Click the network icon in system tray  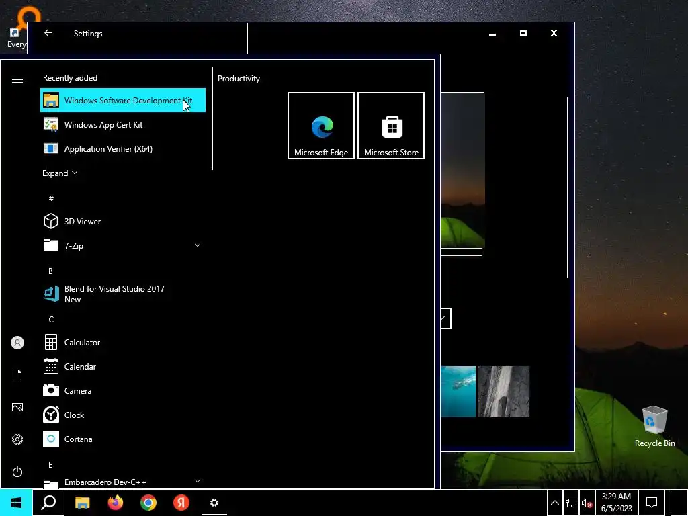[x=571, y=503]
